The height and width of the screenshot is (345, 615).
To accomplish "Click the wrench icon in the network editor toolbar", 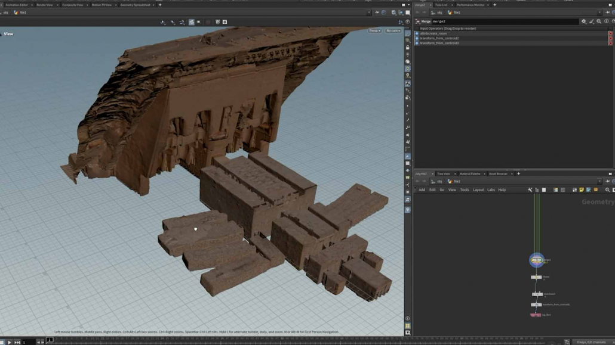I will pyautogui.click(x=530, y=190).
